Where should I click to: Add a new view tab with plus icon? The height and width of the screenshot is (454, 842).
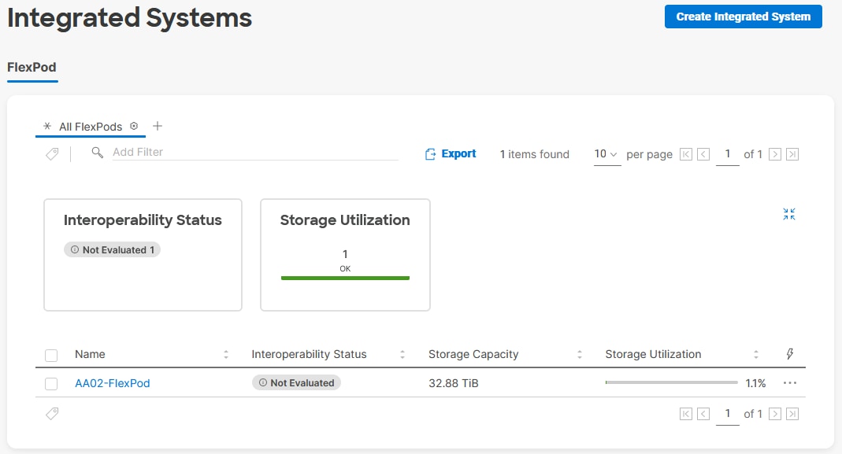tap(158, 126)
